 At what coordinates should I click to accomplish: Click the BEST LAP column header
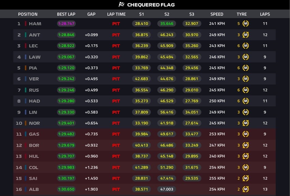pos(66,14)
